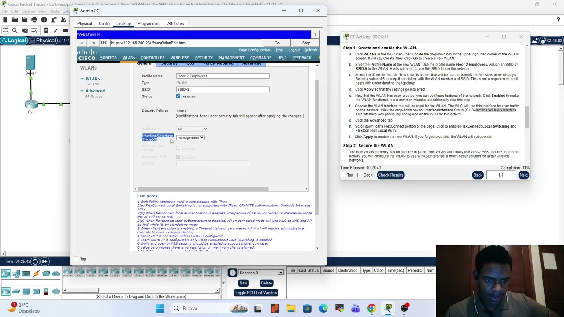Switch to the Physical tab in Admin PC
Image resolution: width=564 pixels, height=317 pixels.
(x=85, y=24)
